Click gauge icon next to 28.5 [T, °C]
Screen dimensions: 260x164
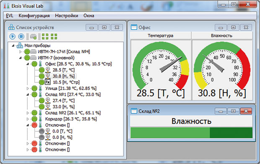click(x=48, y=70)
